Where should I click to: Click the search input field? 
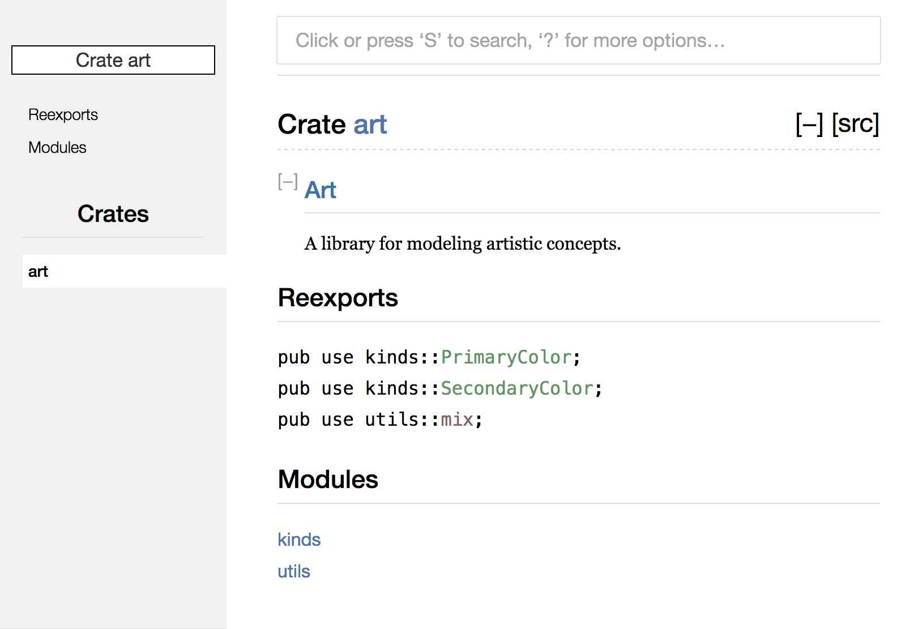click(578, 41)
